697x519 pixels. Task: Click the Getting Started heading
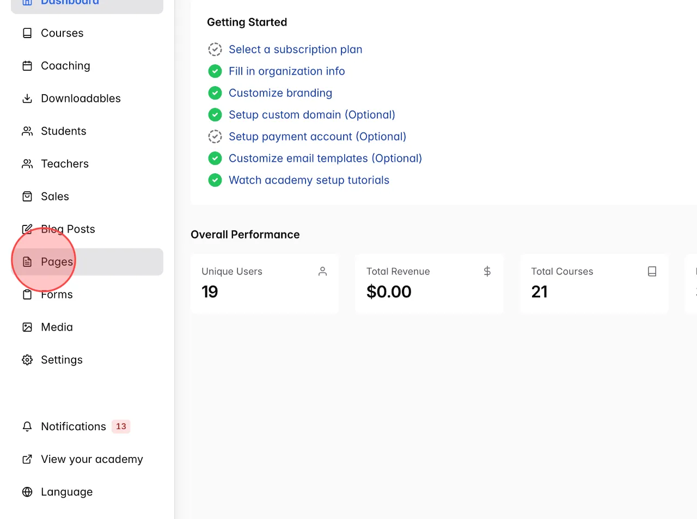point(247,22)
